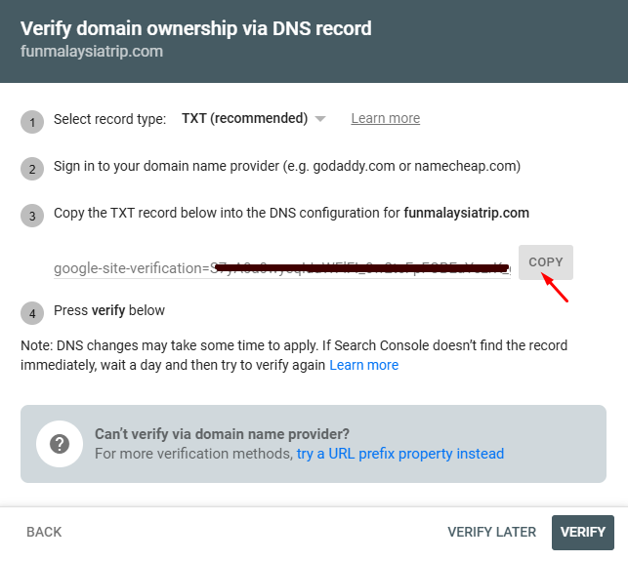Click the bold funmalaysiatrip.com in step 3
Image resolution: width=628 pixels, height=561 pixels.
click(466, 213)
